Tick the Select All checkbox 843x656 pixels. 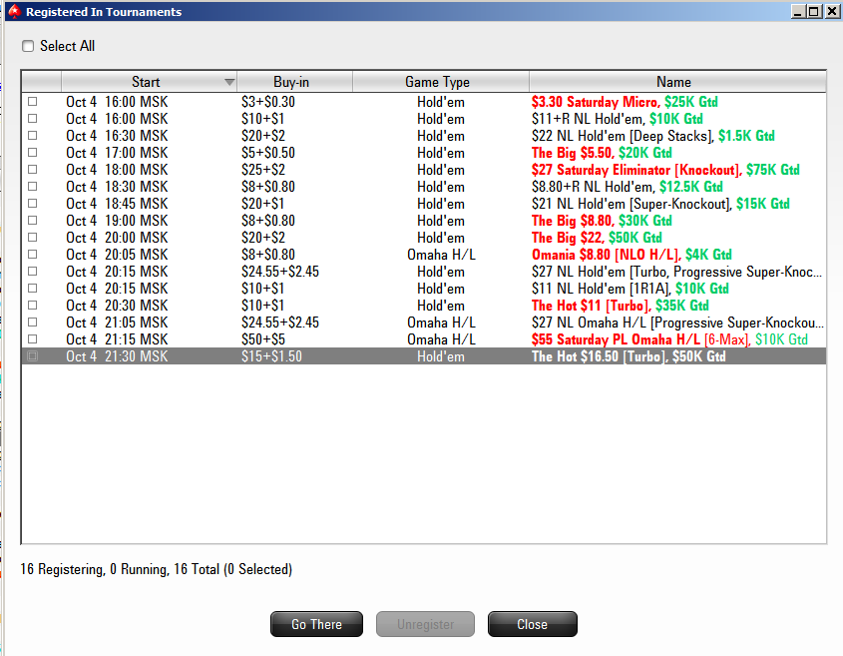28,46
